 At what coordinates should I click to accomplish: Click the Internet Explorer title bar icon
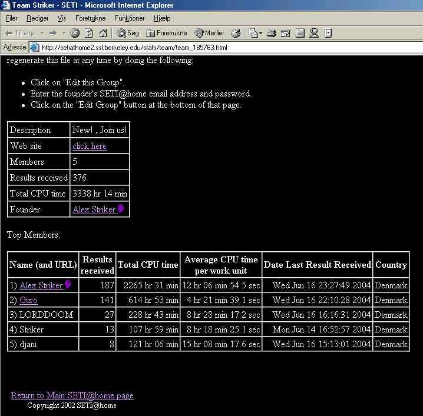tap(6, 5)
